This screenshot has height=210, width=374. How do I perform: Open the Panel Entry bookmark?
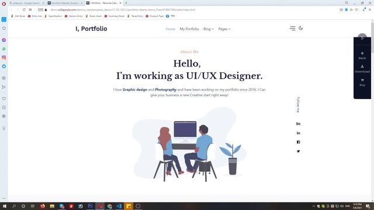[x=135, y=16]
